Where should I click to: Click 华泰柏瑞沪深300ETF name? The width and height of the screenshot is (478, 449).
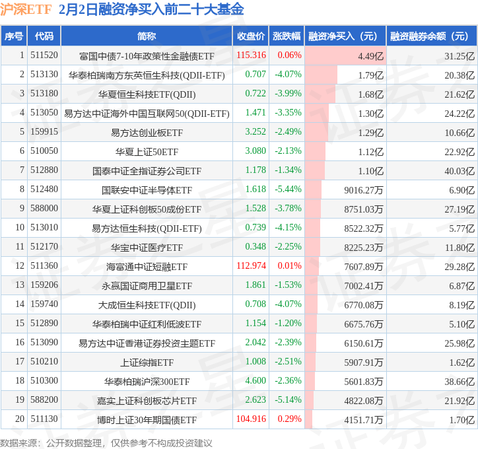(147, 382)
